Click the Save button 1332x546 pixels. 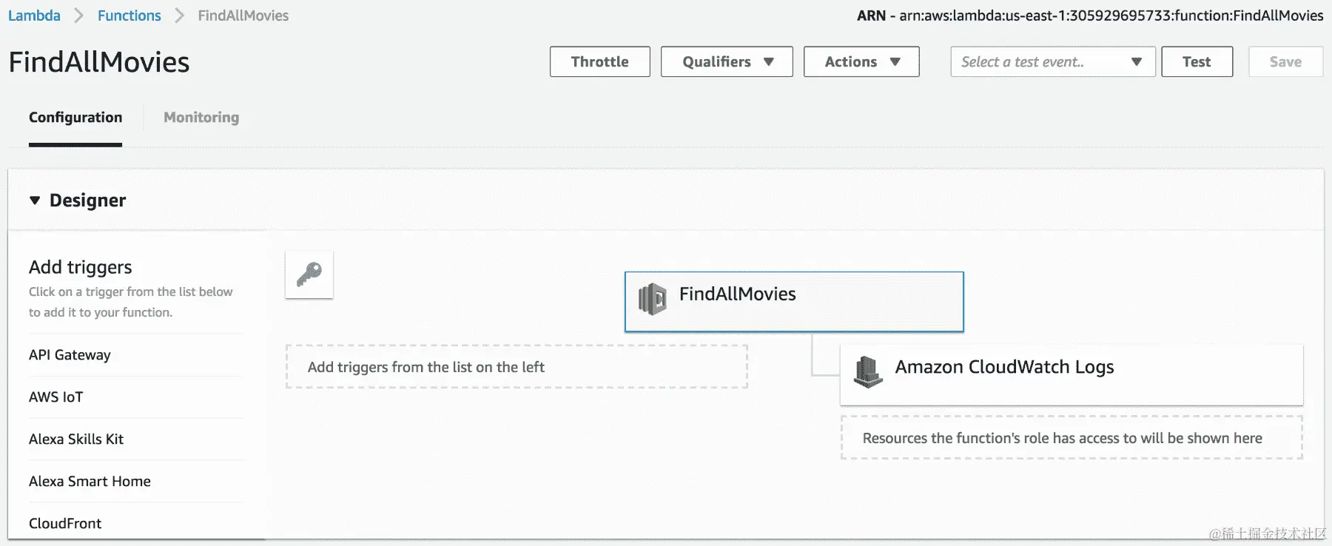(1285, 61)
